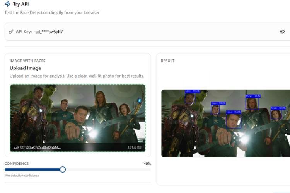Click the Try API heading
Image resolution: width=290 pixels, height=193 pixels.
(x=21, y=4)
